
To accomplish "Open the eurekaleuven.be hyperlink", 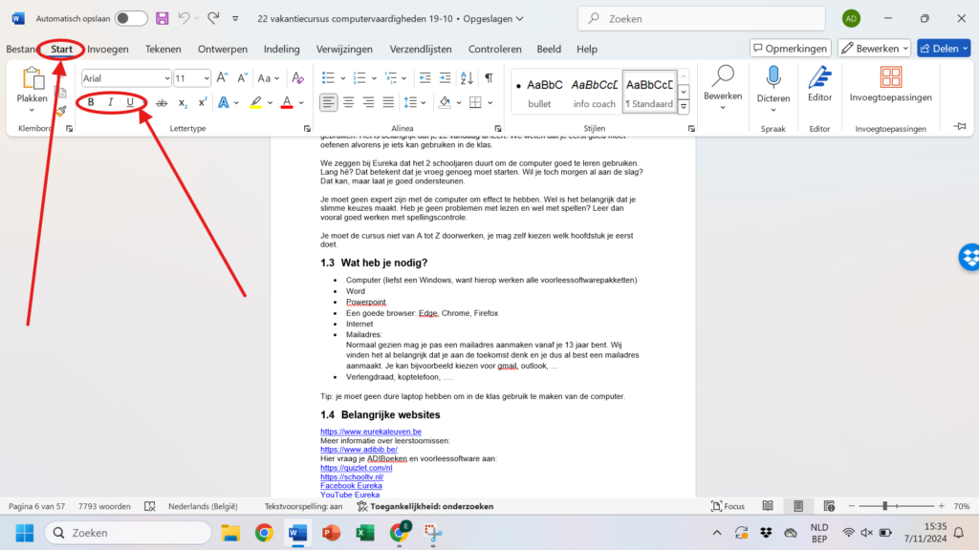I will pyautogui.click(x=370, y=432).
